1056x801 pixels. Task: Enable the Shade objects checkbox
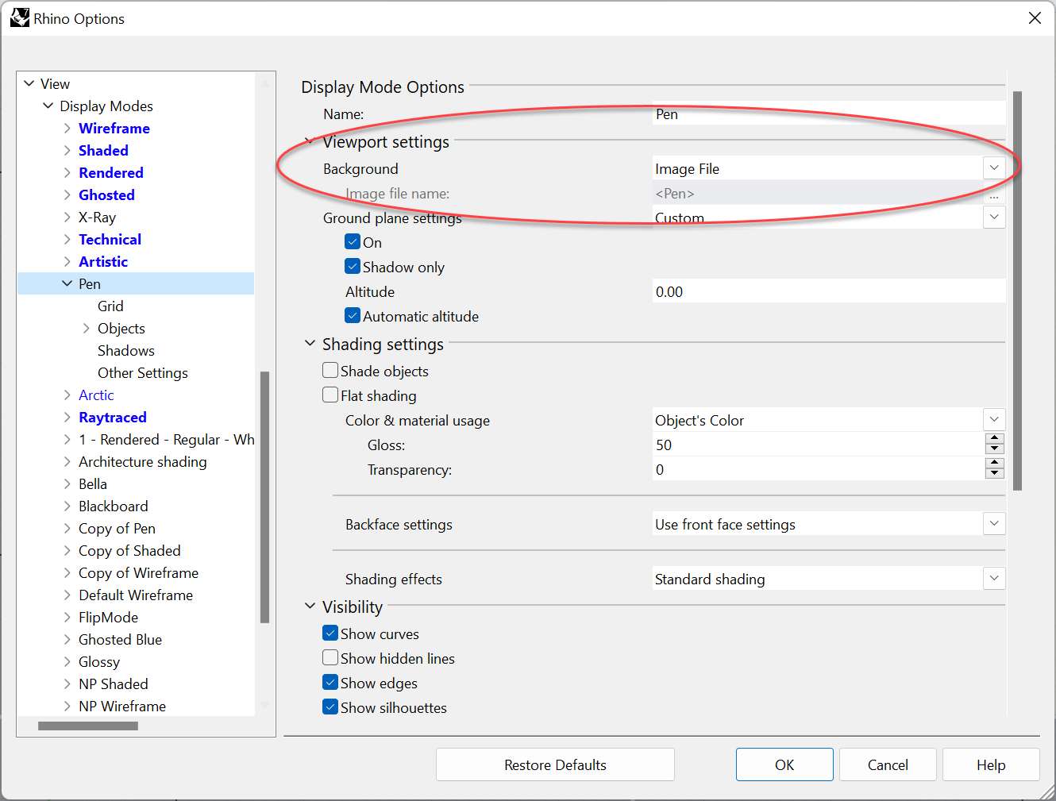[x=330, y=370]
